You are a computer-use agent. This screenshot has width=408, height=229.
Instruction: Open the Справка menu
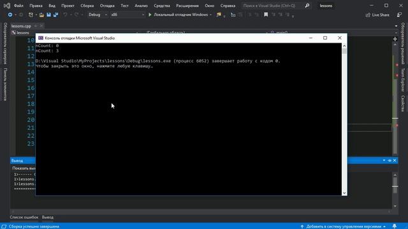pyautogui.click(x=228, y=6)
